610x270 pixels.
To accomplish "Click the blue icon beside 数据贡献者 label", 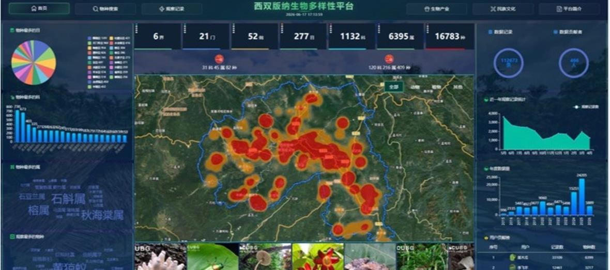I will pos(555,32).
